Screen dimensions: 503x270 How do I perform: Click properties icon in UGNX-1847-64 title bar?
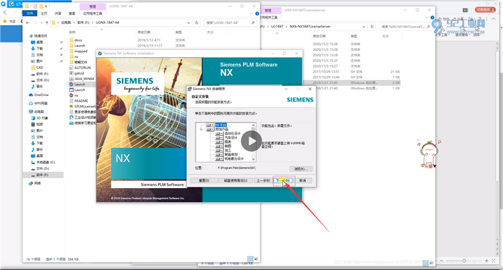click(x=36, y=6)
